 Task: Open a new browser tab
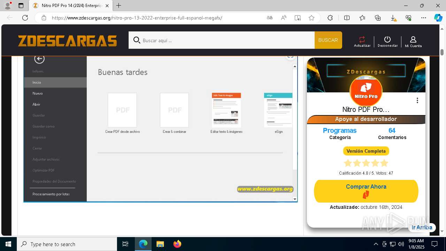(x=118, y=6)
